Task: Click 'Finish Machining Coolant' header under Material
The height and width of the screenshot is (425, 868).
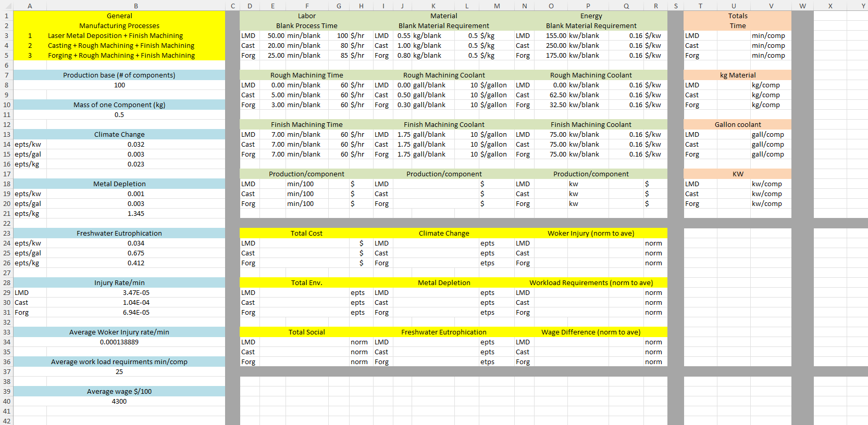Action: (444, 124)
